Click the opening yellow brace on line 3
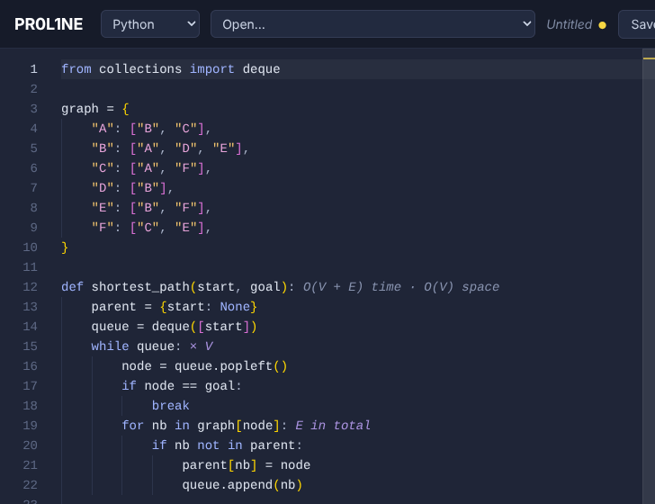Image resolution: width=655 pixels, height=504 pixels. tap(125, 109)
